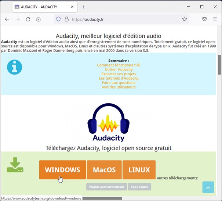Click the blue info circle icon

[14, 67]
